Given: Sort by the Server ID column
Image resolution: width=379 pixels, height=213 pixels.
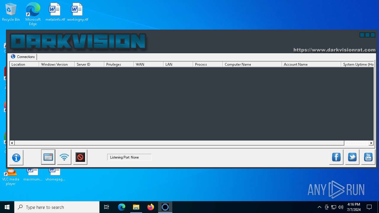Looking at the screenshot, I should pyautogui.click(x=89, y=64).
